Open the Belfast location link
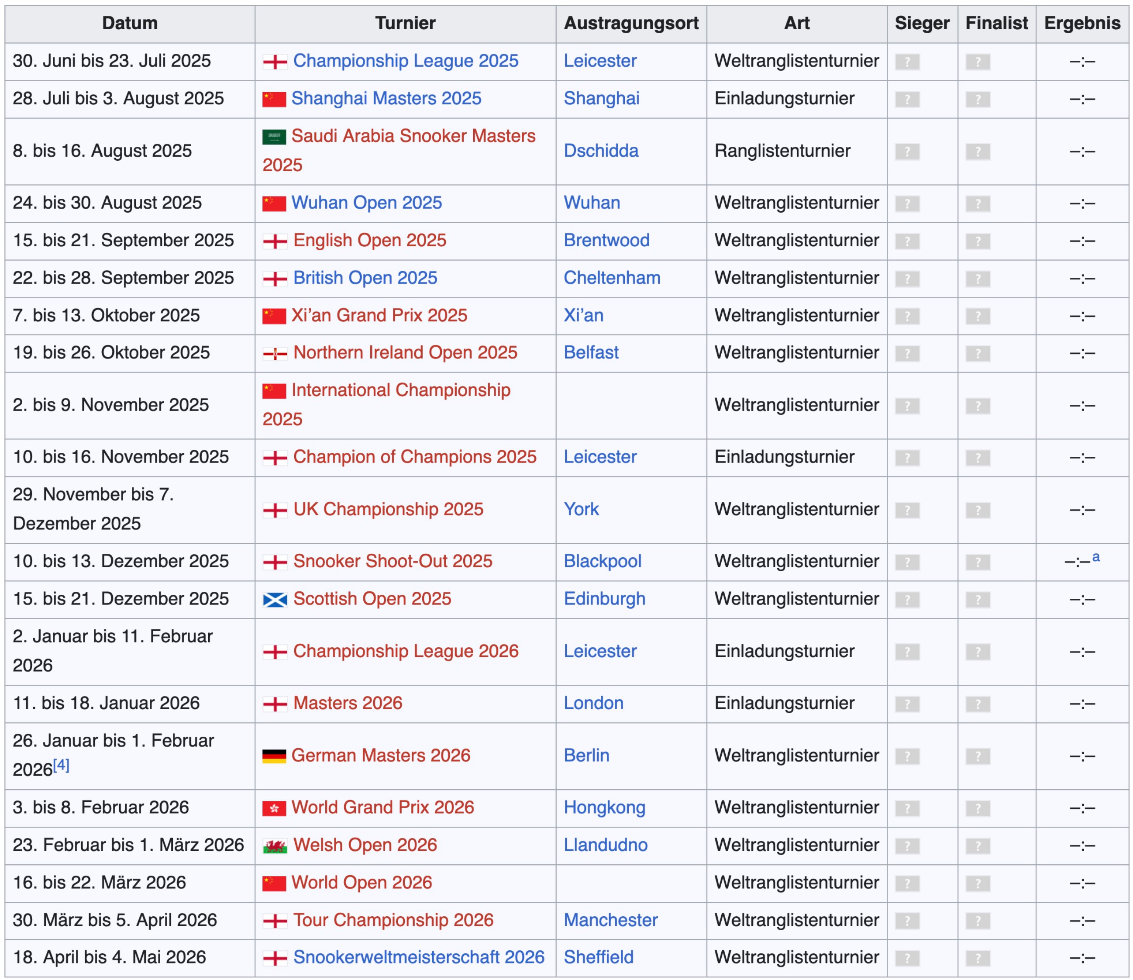Viewport: 1133px width, 980px height. tap(591, 353)
